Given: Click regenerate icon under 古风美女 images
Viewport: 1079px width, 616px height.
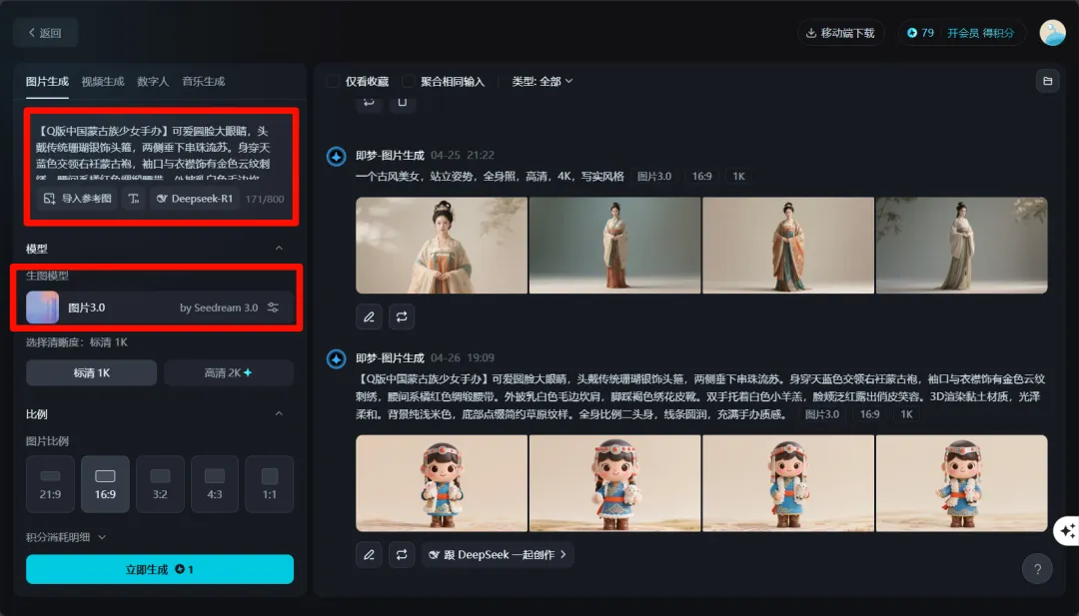Looking at the screenshot, I should click(x=402, y=316).
